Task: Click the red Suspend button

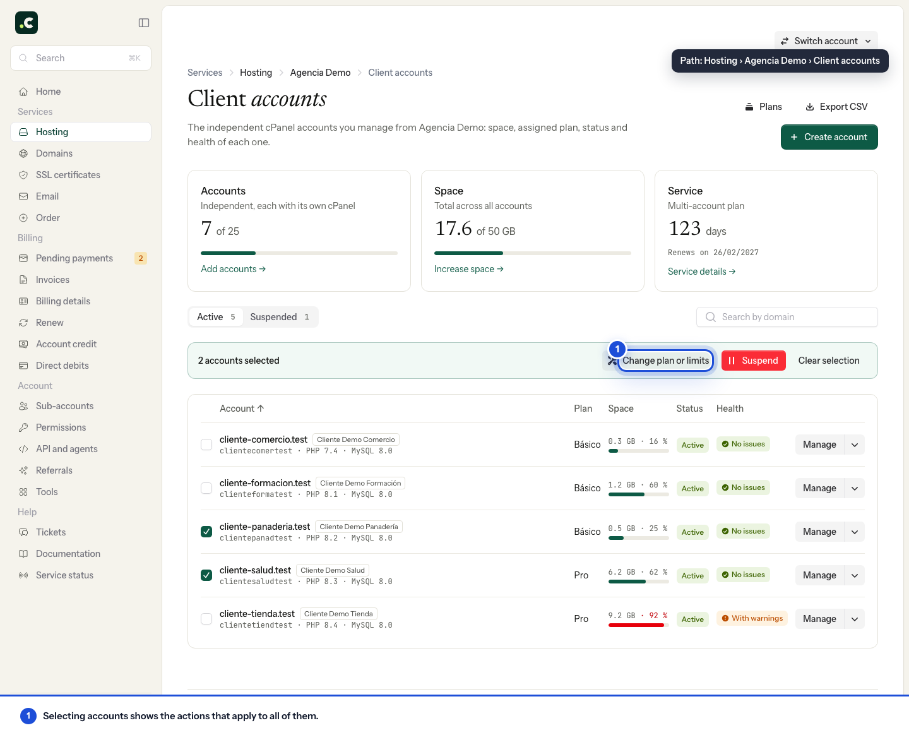Action: [x=754, y=361]
